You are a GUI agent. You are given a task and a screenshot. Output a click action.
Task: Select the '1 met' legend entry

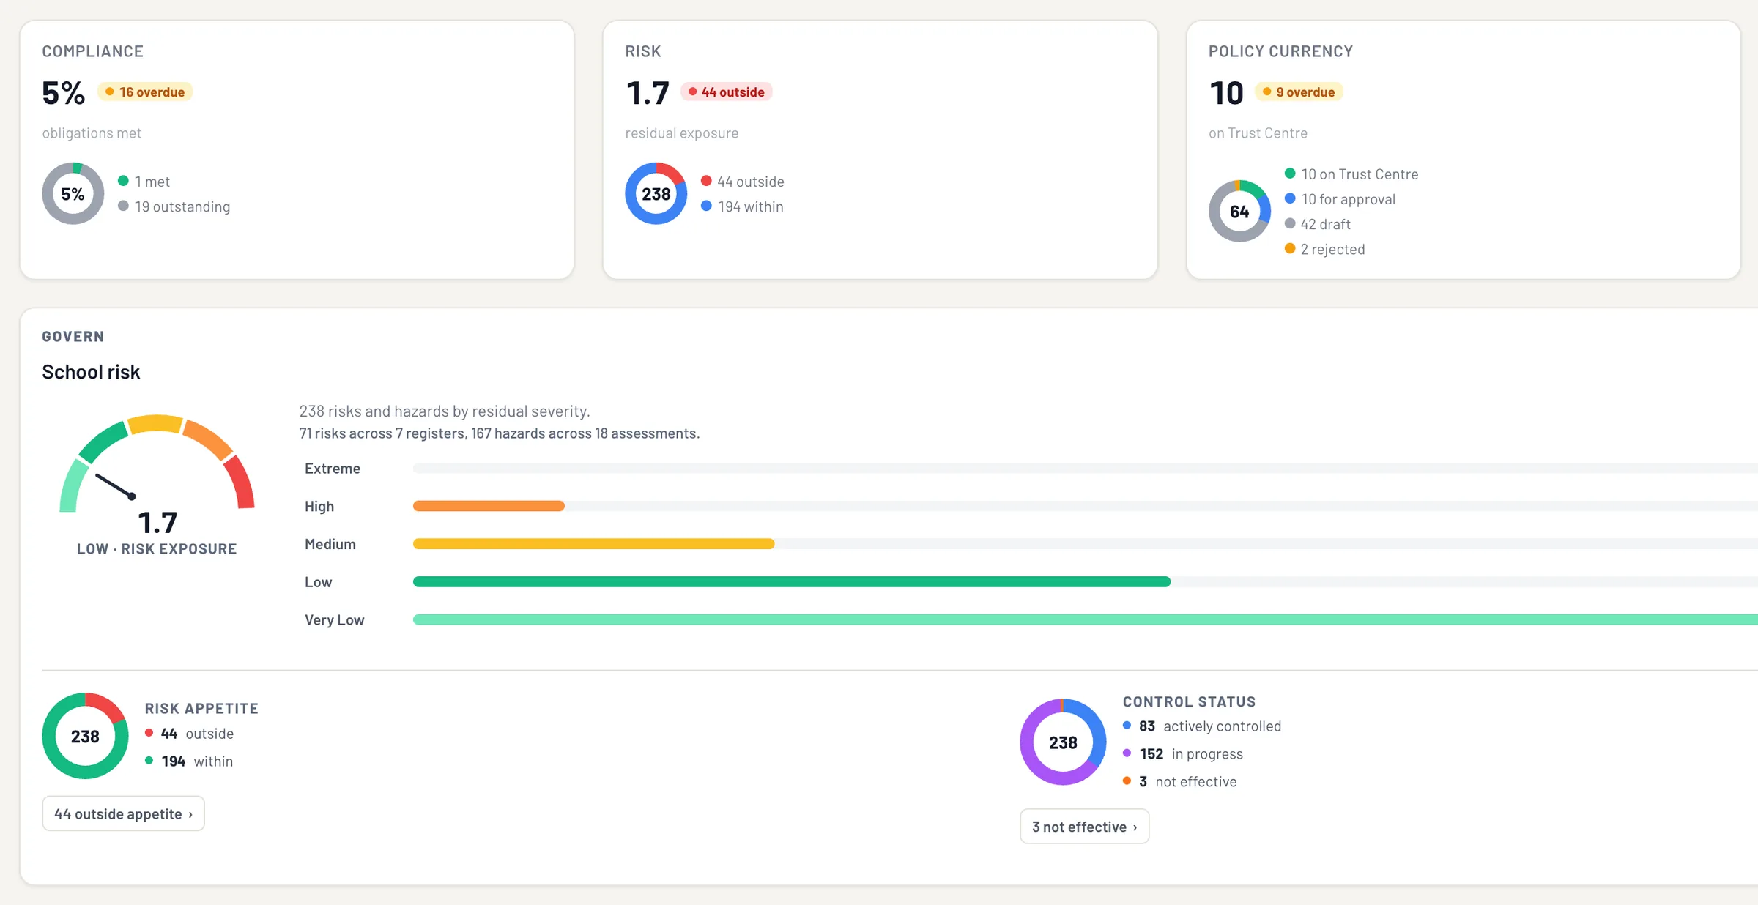(x=144, y=181)
